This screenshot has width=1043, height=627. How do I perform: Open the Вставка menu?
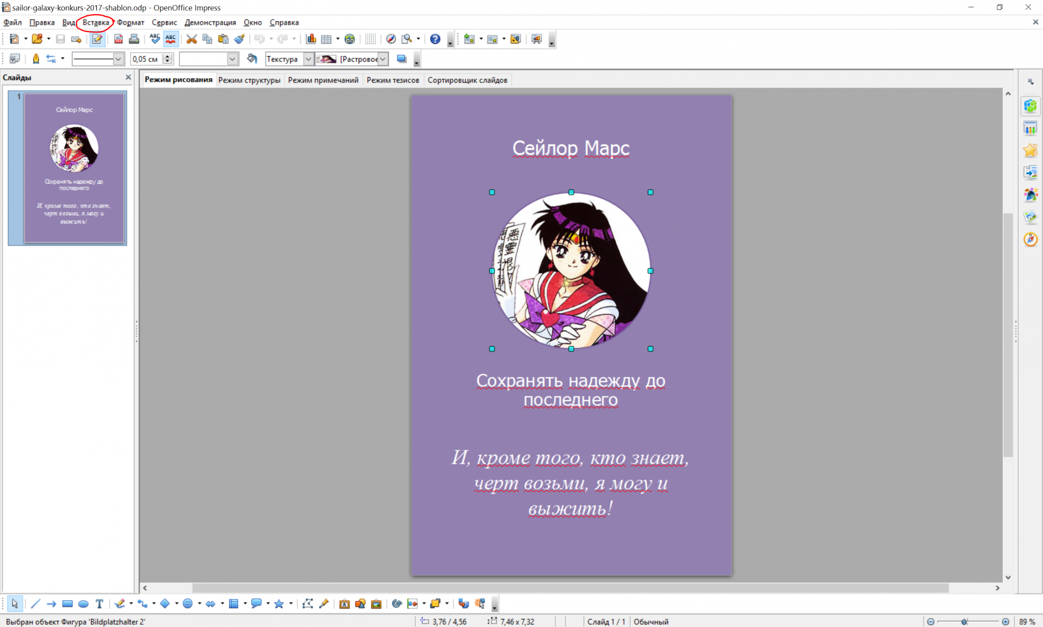pos(95,22)
